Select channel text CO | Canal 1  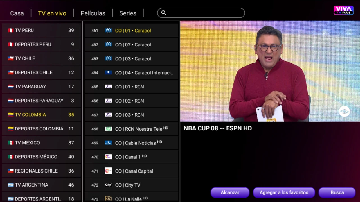[128, 157]
